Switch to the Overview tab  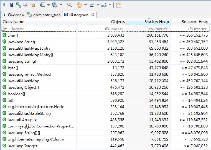click(x=13, y=15)
